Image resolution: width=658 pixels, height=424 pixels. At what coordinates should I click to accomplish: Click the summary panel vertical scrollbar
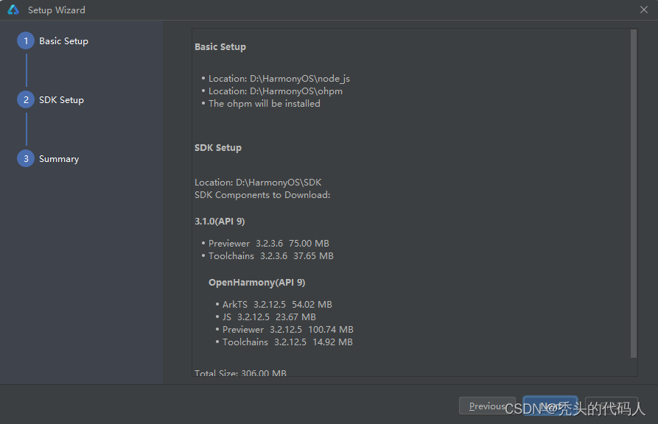point(633,194)
